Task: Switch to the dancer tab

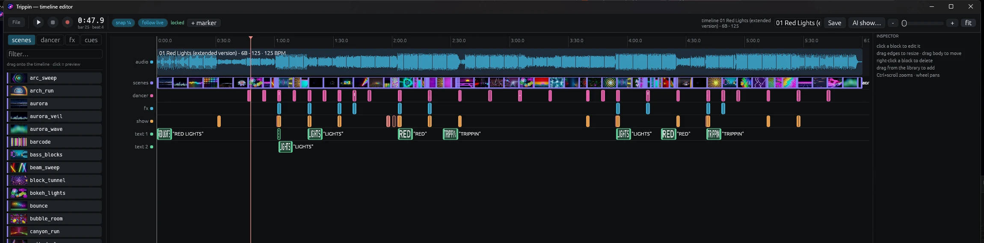Action: [50, 40]
